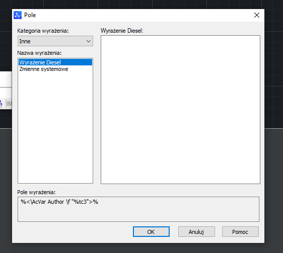The width and height of the screenshot is (283, 253).
Task: Close the Pole dialog with the X
Action: (257, 15)
